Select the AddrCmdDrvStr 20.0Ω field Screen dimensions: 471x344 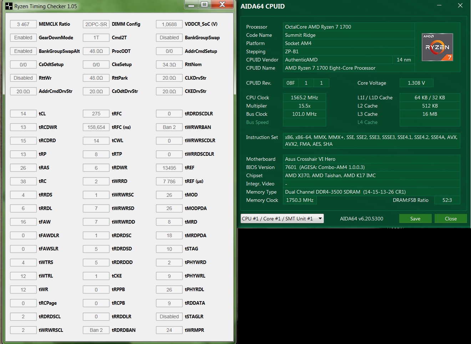tap(23, 91)
